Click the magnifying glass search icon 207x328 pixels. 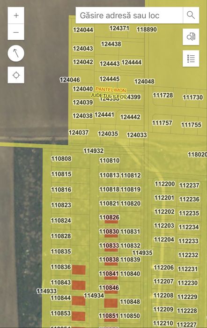tap(191, 15)
